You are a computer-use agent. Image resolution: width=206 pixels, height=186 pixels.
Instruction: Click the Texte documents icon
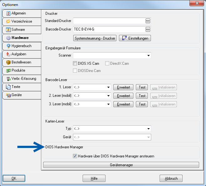click(x=8, y=87)
